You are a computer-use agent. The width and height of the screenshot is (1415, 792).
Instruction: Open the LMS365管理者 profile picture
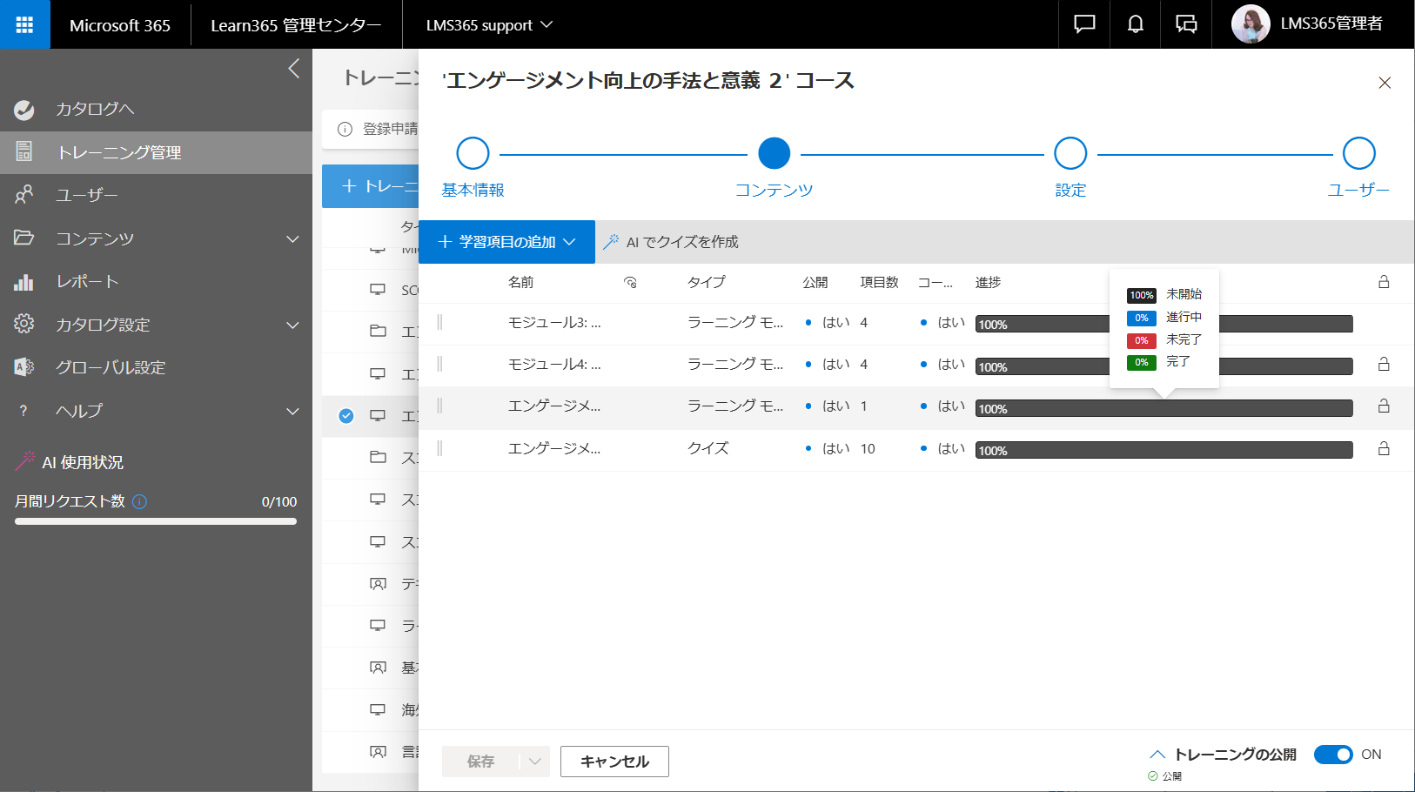pyautogui.click(x=1251, y=24)
